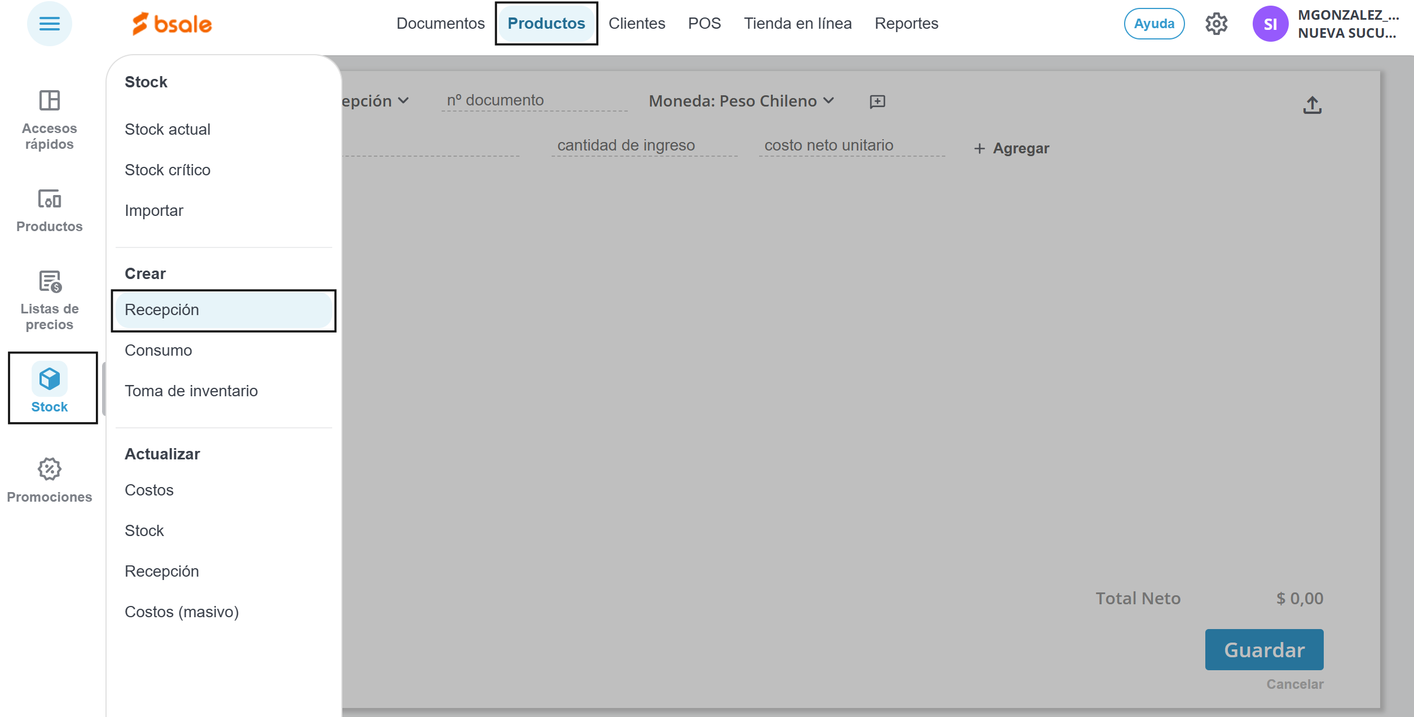1414x717 pixels.
Task: Click the SI user avatar
Action: point(1270,24)
